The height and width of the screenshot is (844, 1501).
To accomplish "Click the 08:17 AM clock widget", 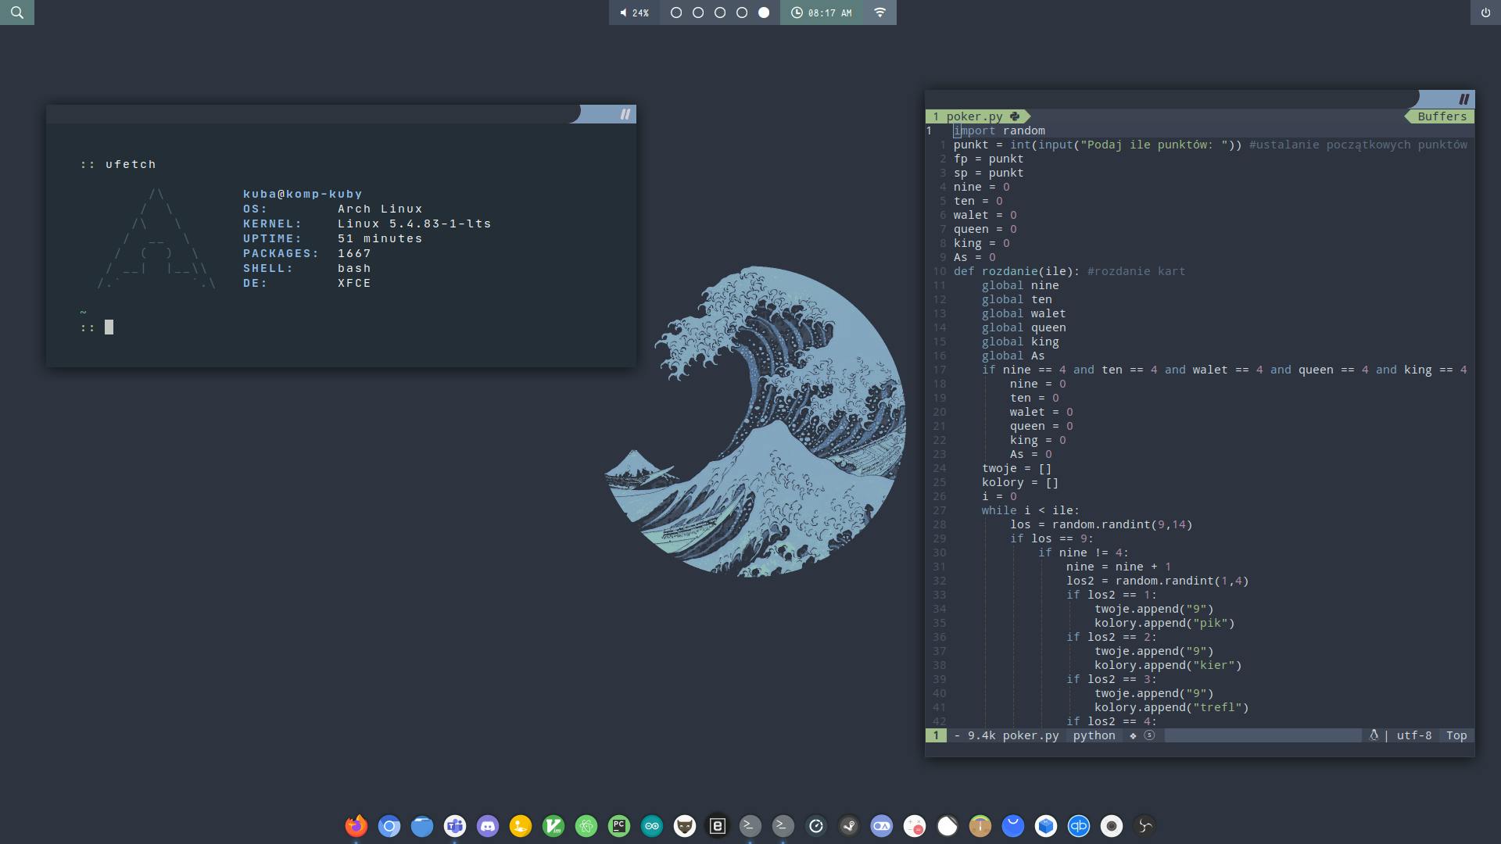I will click(821, 13).
